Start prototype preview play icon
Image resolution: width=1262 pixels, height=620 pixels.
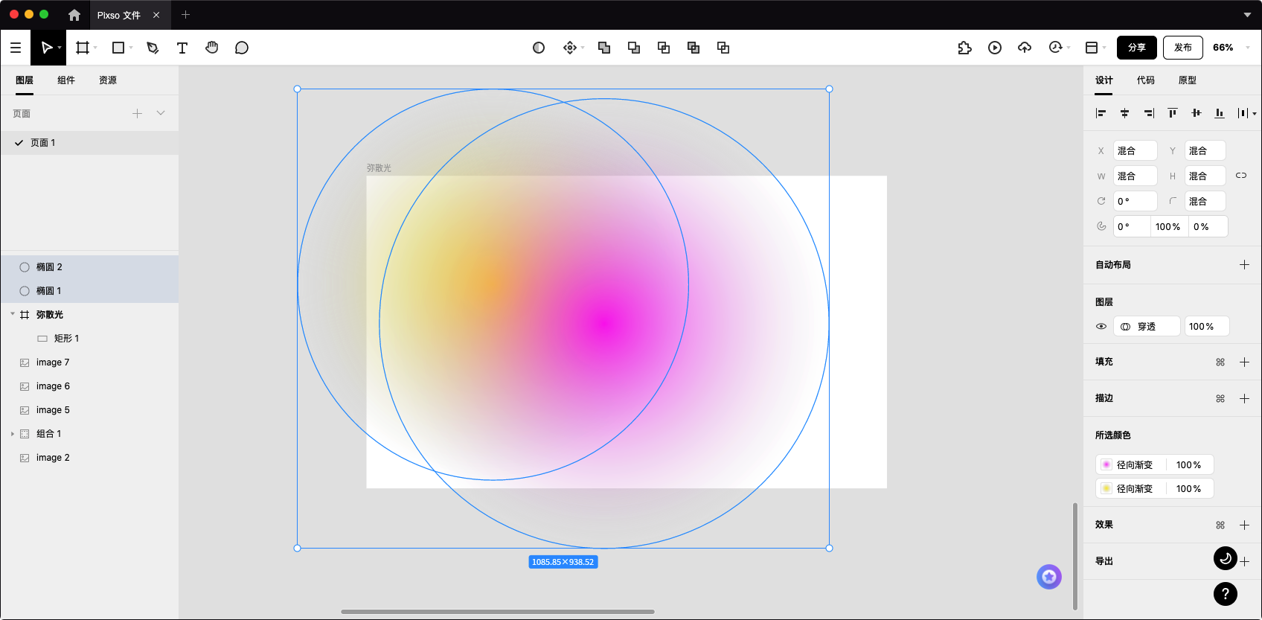point(995,48)
